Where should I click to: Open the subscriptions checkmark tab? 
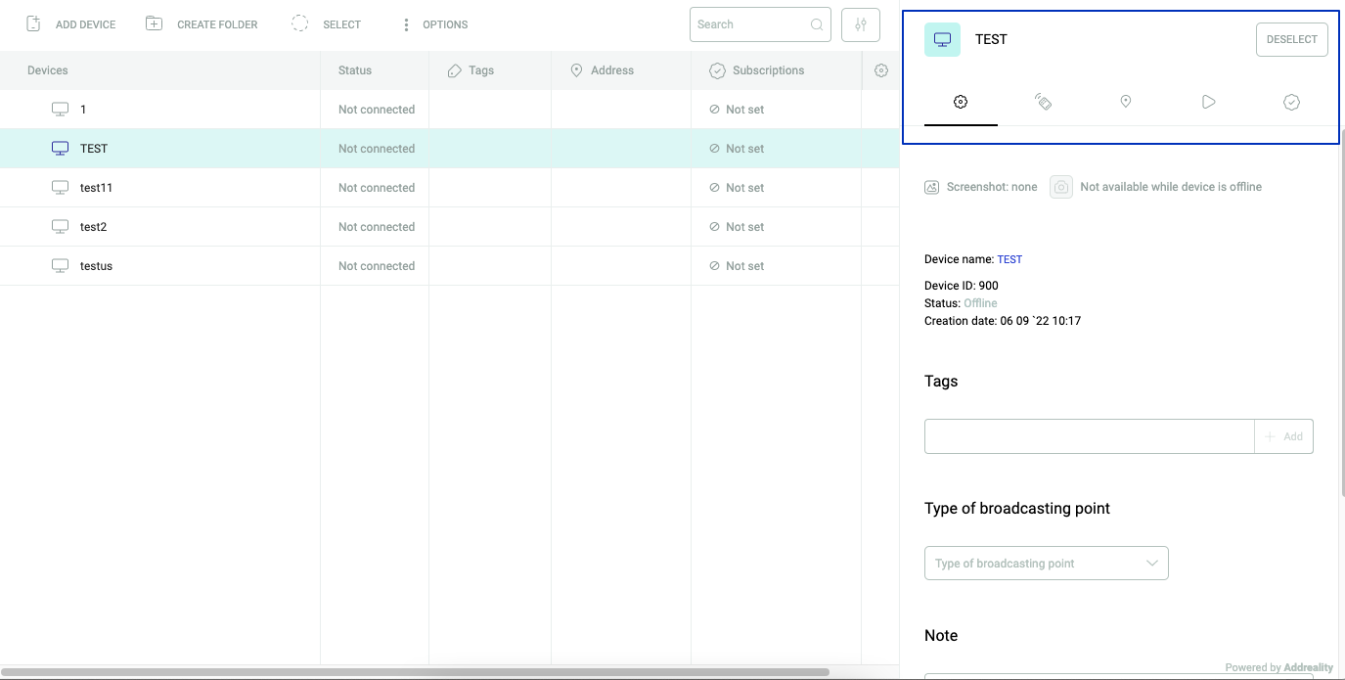(x=1291, y=102)
